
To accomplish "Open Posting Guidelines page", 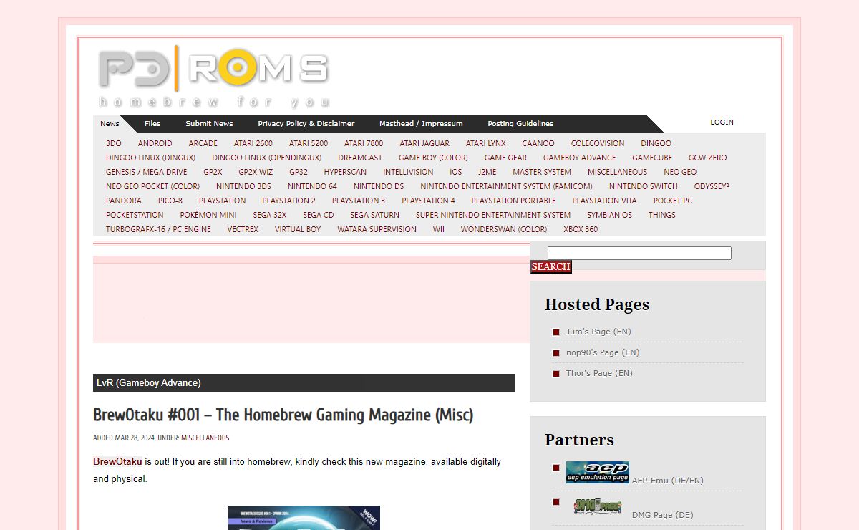I will coord(520,123).
